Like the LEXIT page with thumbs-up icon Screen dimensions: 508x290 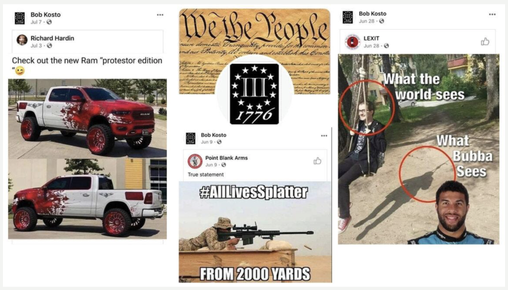tap(485, 42)
